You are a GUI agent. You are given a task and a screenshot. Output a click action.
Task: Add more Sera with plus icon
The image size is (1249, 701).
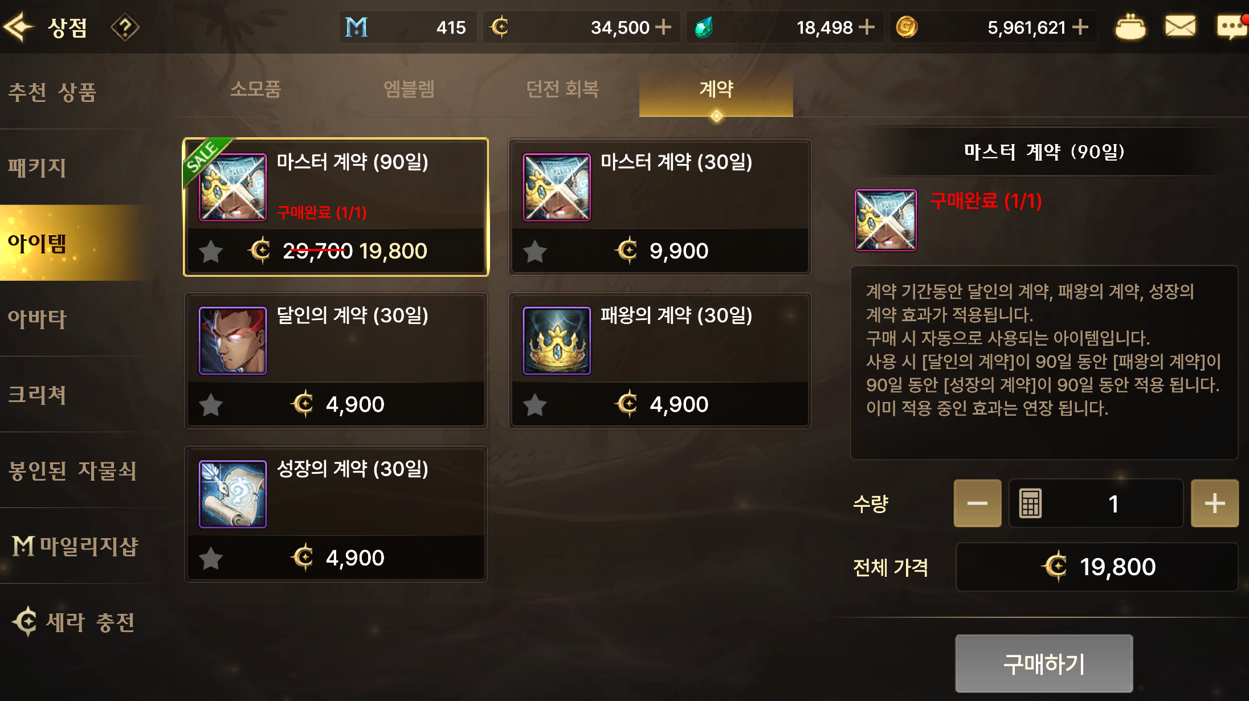coord(663,27)
